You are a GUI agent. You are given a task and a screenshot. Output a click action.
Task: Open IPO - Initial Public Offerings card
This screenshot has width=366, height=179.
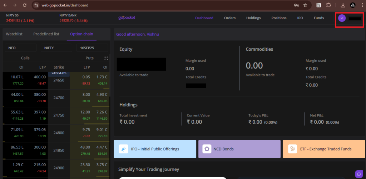[155, 149]
